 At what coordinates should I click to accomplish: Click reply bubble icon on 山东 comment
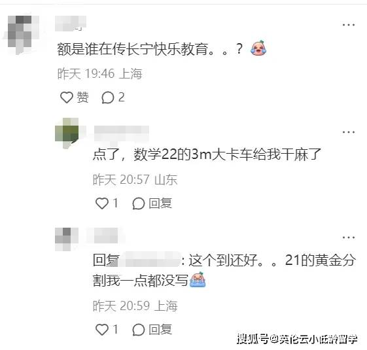point(139,203)
